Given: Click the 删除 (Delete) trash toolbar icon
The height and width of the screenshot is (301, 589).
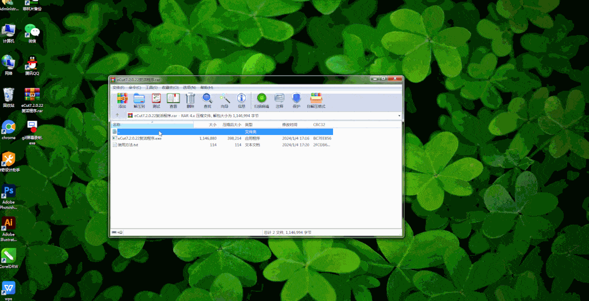Looking at the screenshot, I should point(190,101).
